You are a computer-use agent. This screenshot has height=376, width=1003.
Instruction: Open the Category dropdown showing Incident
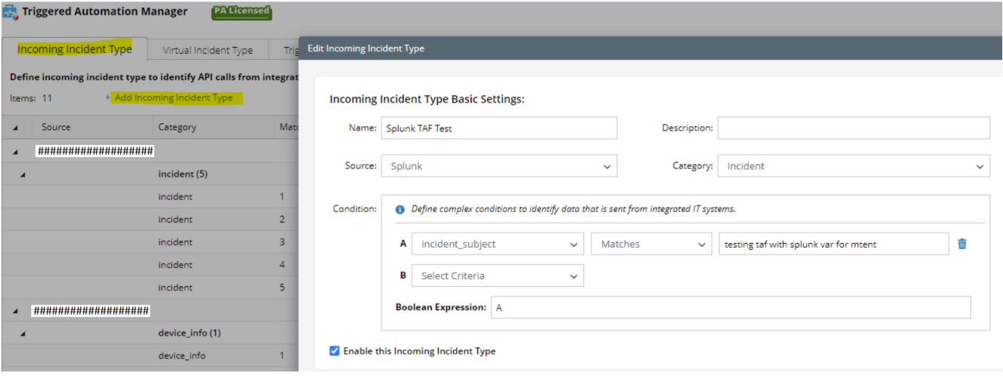tap(853, 166)
